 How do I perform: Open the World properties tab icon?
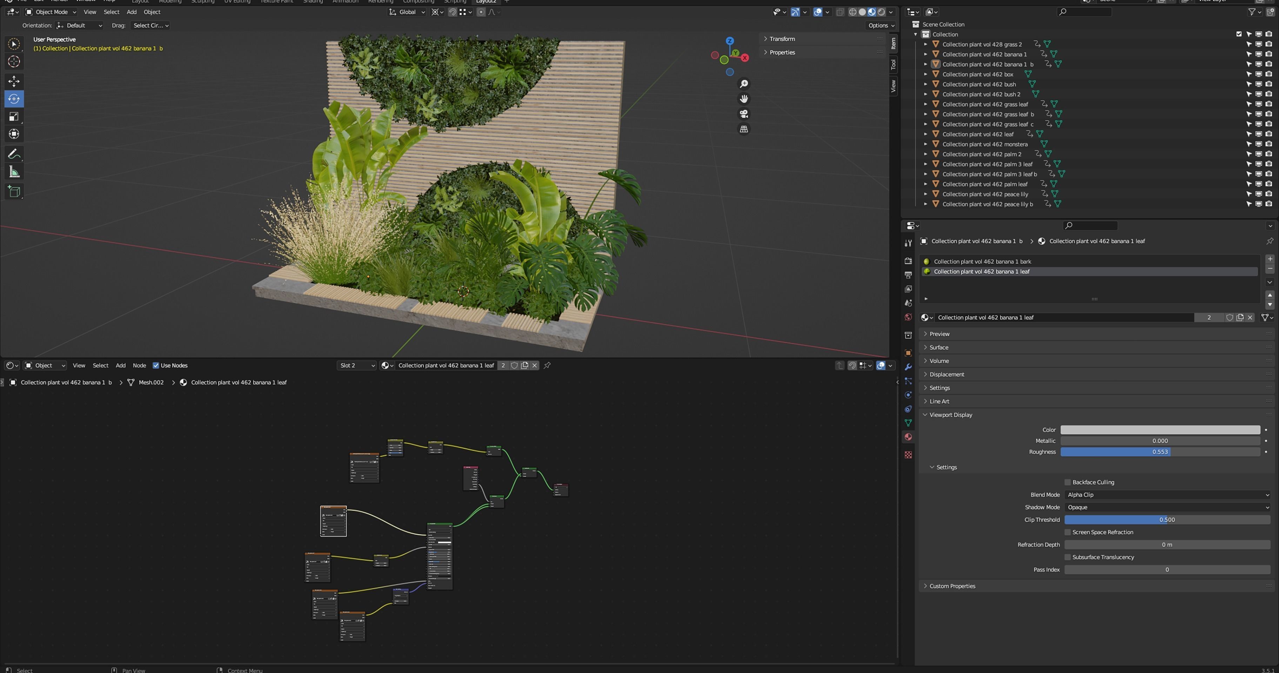[x=908, y=317]
